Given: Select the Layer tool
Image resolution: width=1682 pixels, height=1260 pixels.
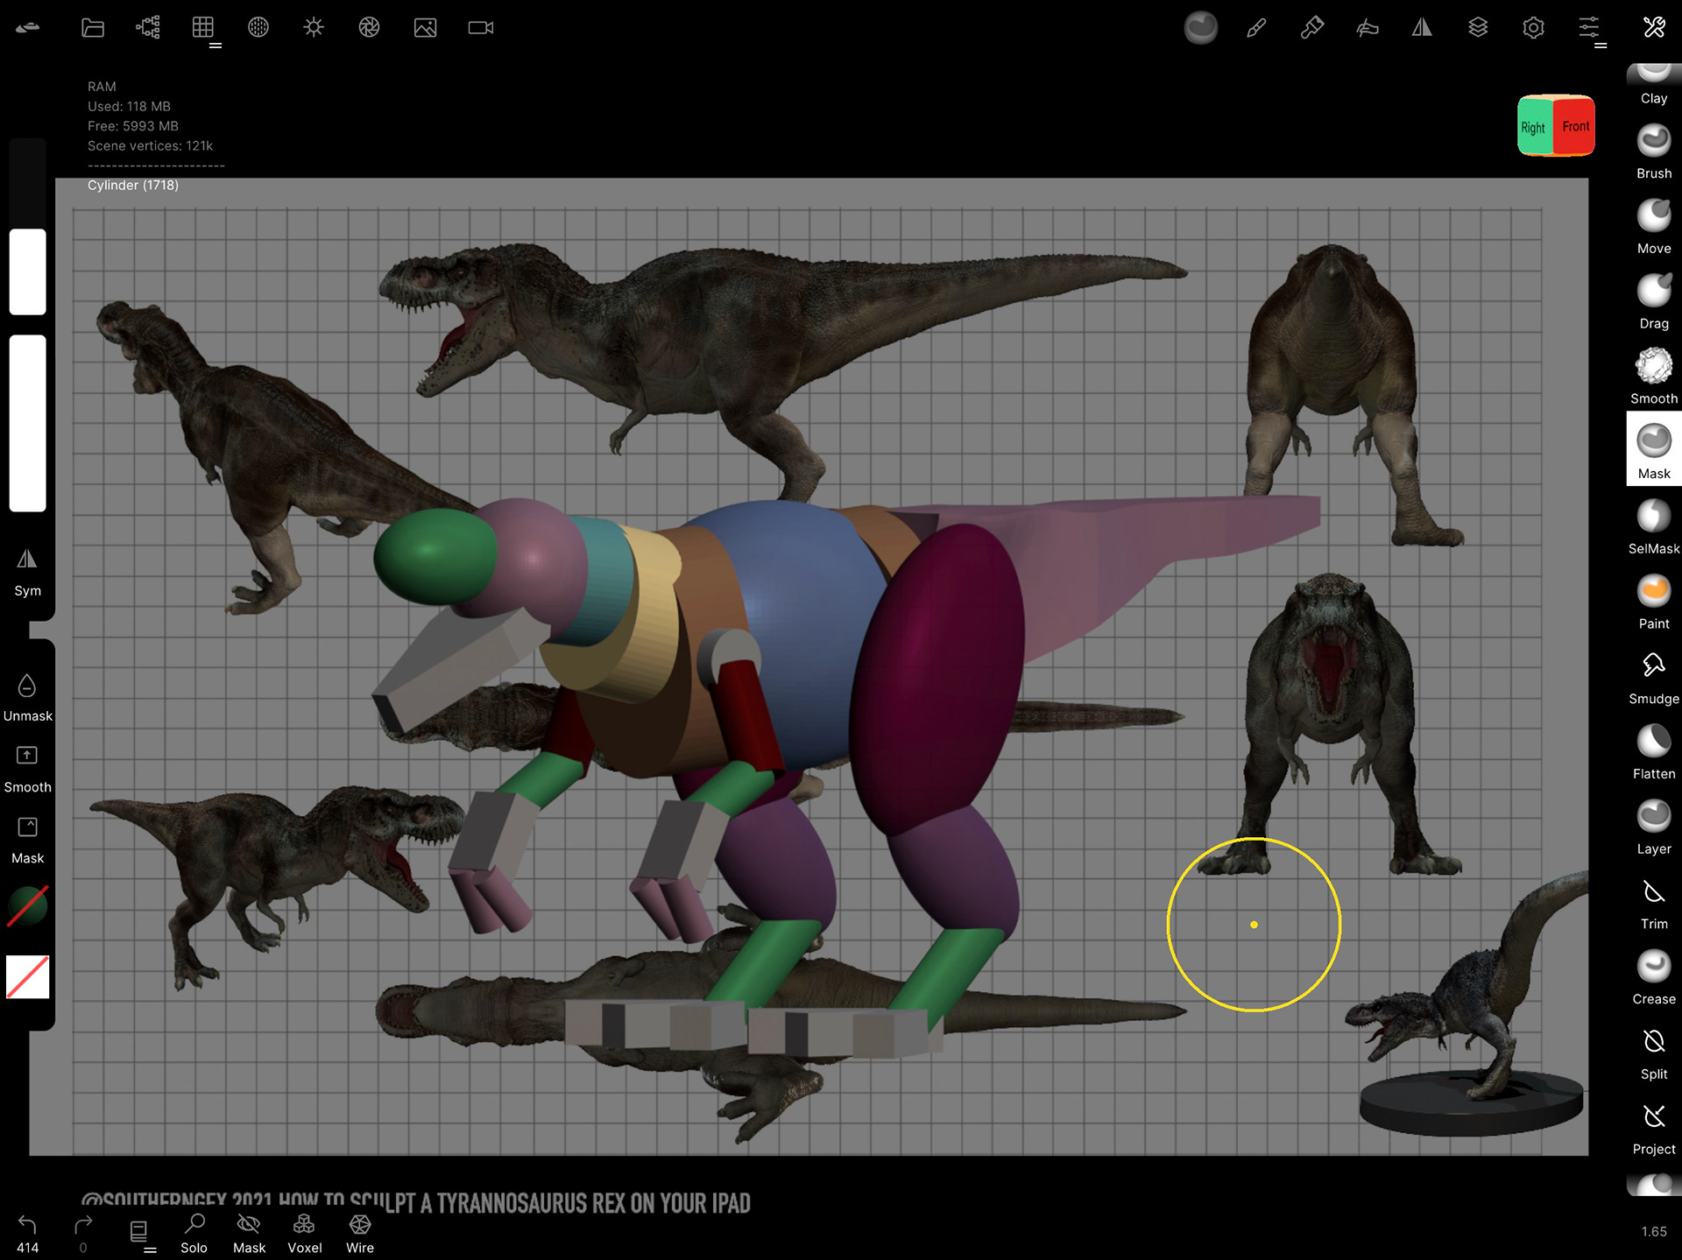Looking at the screenshot, I should click(1654, 827).
